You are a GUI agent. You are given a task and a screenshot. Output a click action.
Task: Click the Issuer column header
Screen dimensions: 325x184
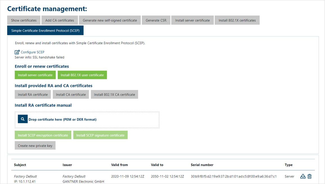point(67,165)
